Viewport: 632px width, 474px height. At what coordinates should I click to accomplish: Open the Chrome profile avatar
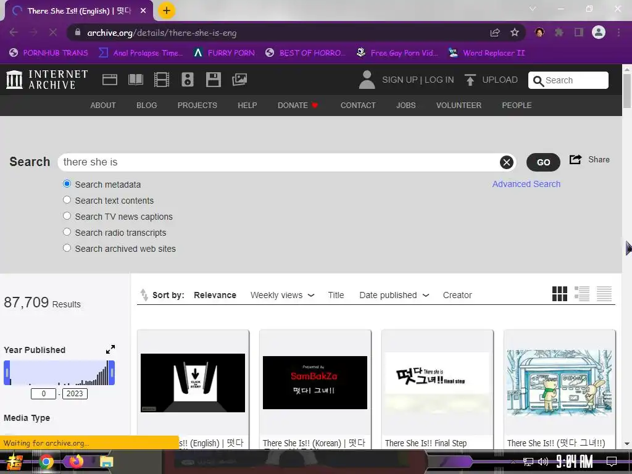click(599, 32)
